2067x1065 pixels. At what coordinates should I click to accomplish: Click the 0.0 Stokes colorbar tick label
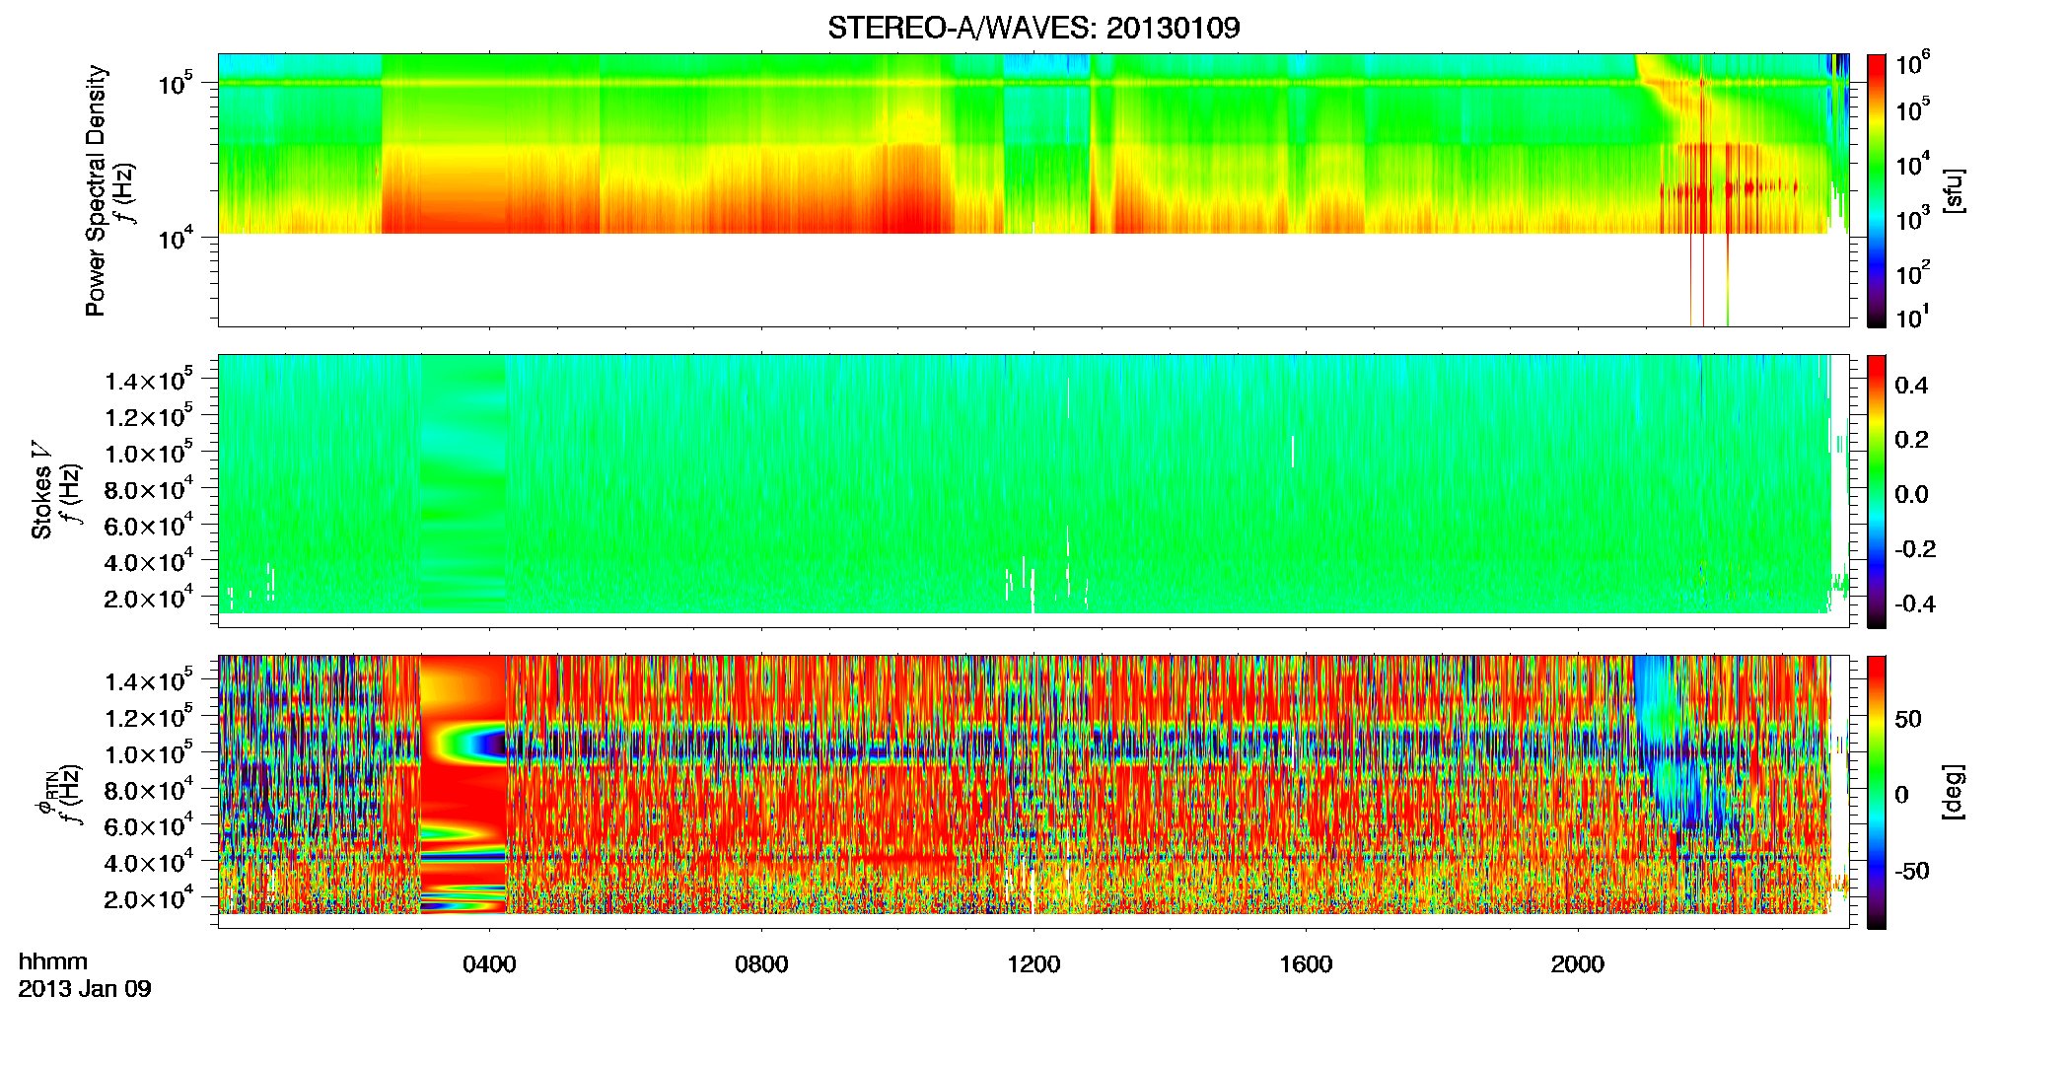coord(1911,494)
